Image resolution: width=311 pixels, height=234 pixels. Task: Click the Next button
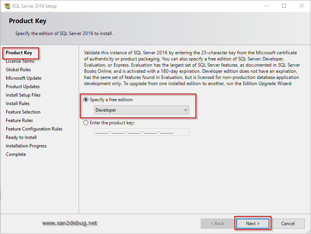[252, 224]
